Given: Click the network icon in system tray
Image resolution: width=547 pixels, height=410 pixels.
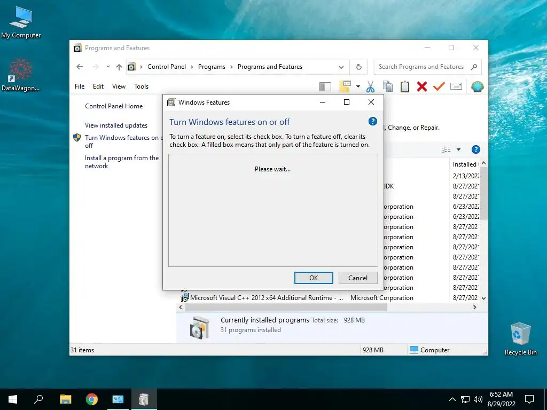Looking at the screenshot, I should click(465, 399).
